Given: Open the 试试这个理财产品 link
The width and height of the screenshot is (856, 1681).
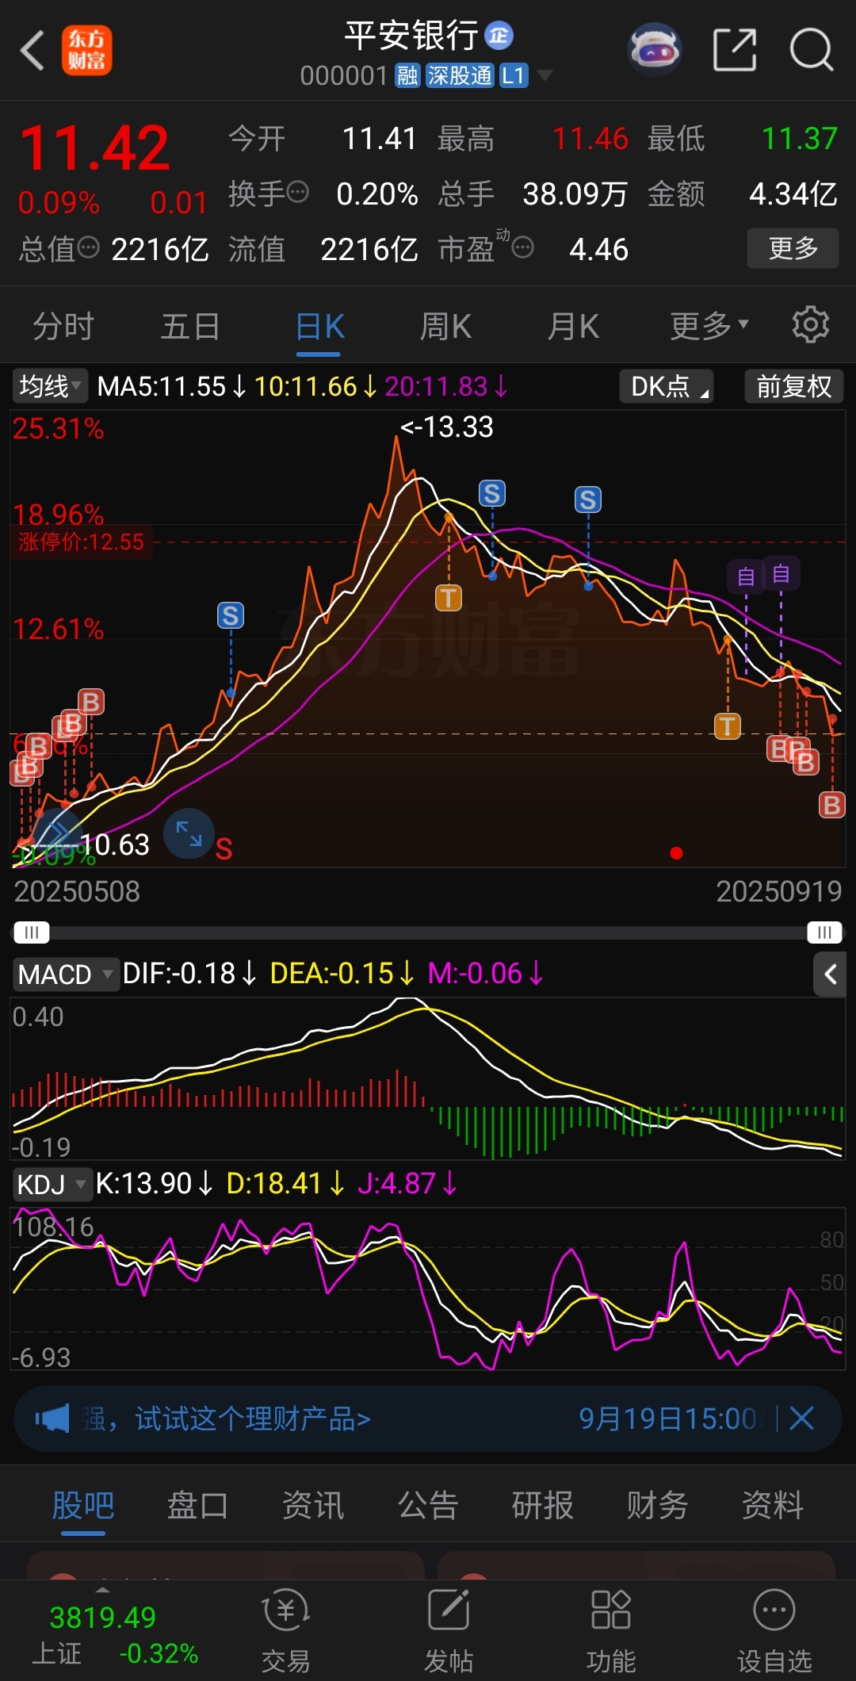Looking at the screenshot, I should 253,1419.
